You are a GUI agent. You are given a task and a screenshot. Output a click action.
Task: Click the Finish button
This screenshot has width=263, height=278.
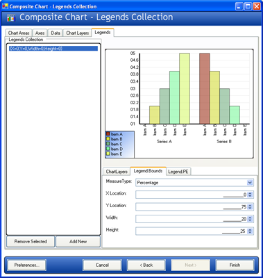click(x=235, y=265)
